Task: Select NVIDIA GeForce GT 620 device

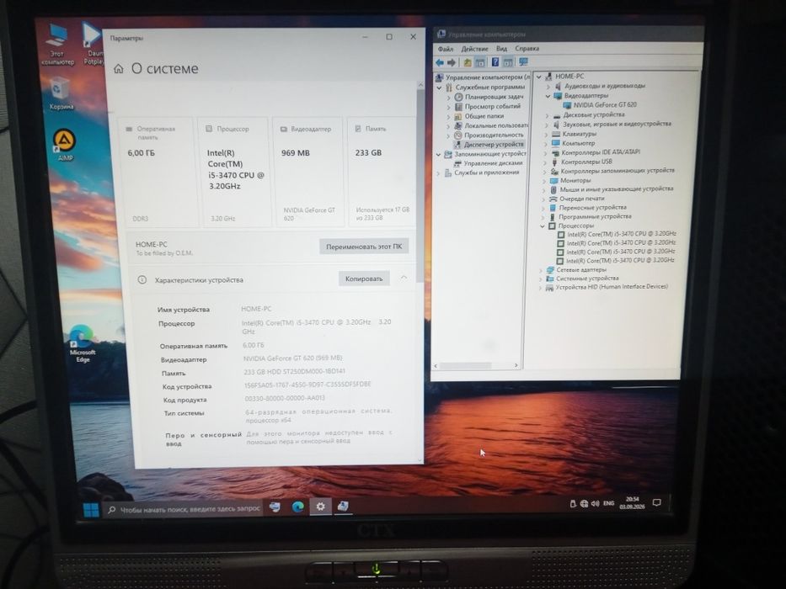Action: 600,105
